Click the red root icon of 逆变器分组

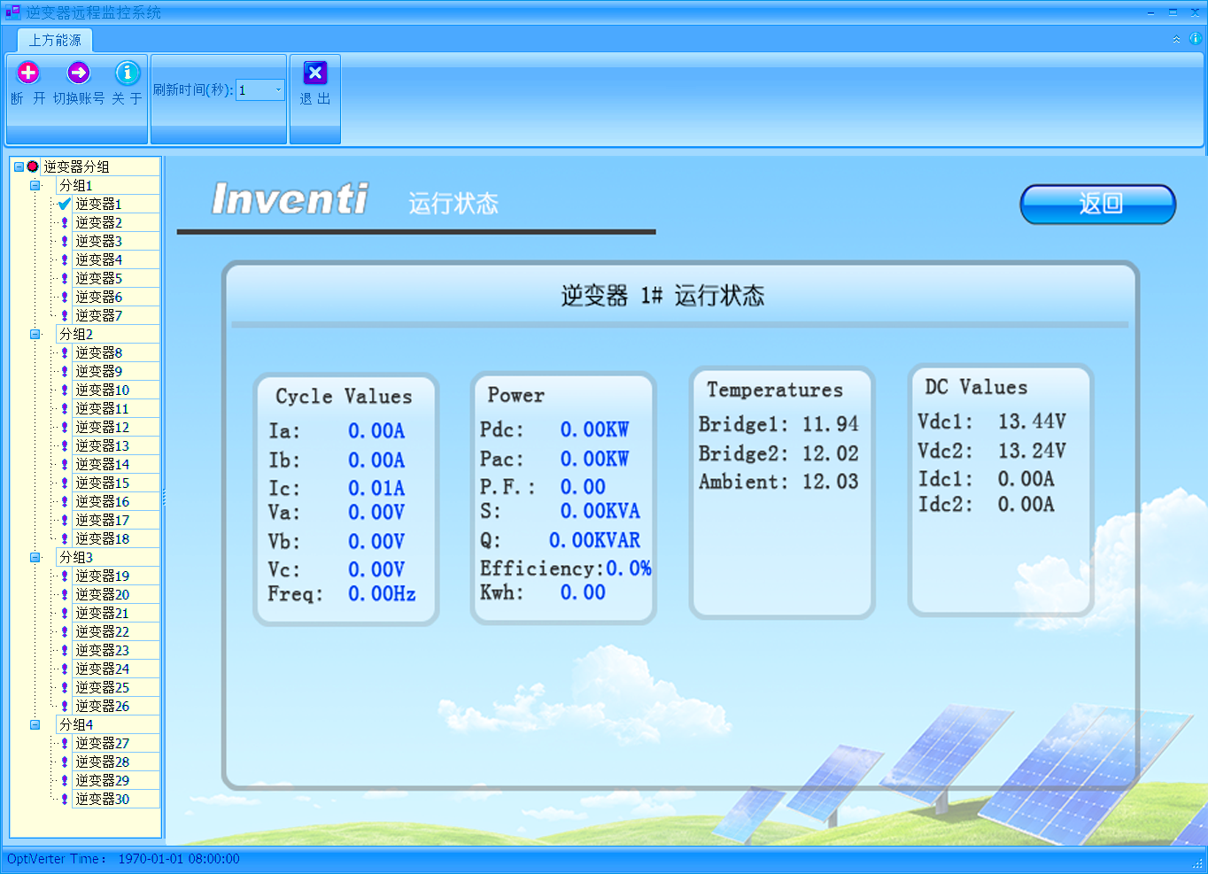pyautogui.click(x=33, y=166)
